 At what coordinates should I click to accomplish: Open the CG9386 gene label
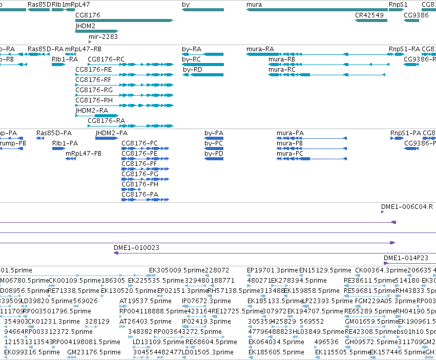point(416,15)
